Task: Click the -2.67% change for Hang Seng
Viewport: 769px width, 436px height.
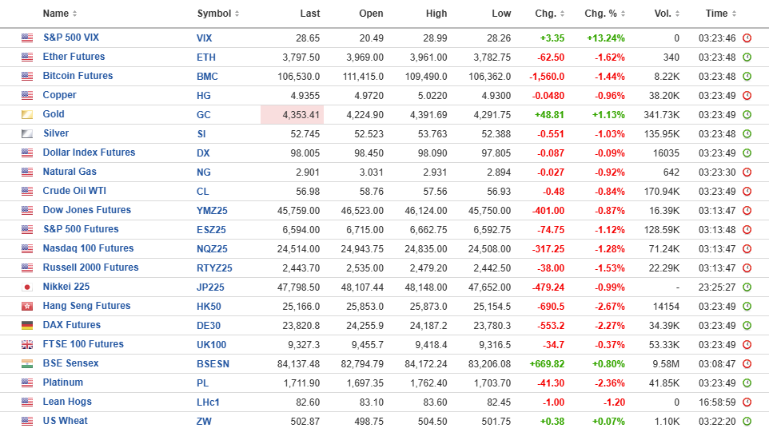Action: point(610,306)
